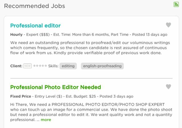
Task: Select the editing skill tag
Action: 68,66
